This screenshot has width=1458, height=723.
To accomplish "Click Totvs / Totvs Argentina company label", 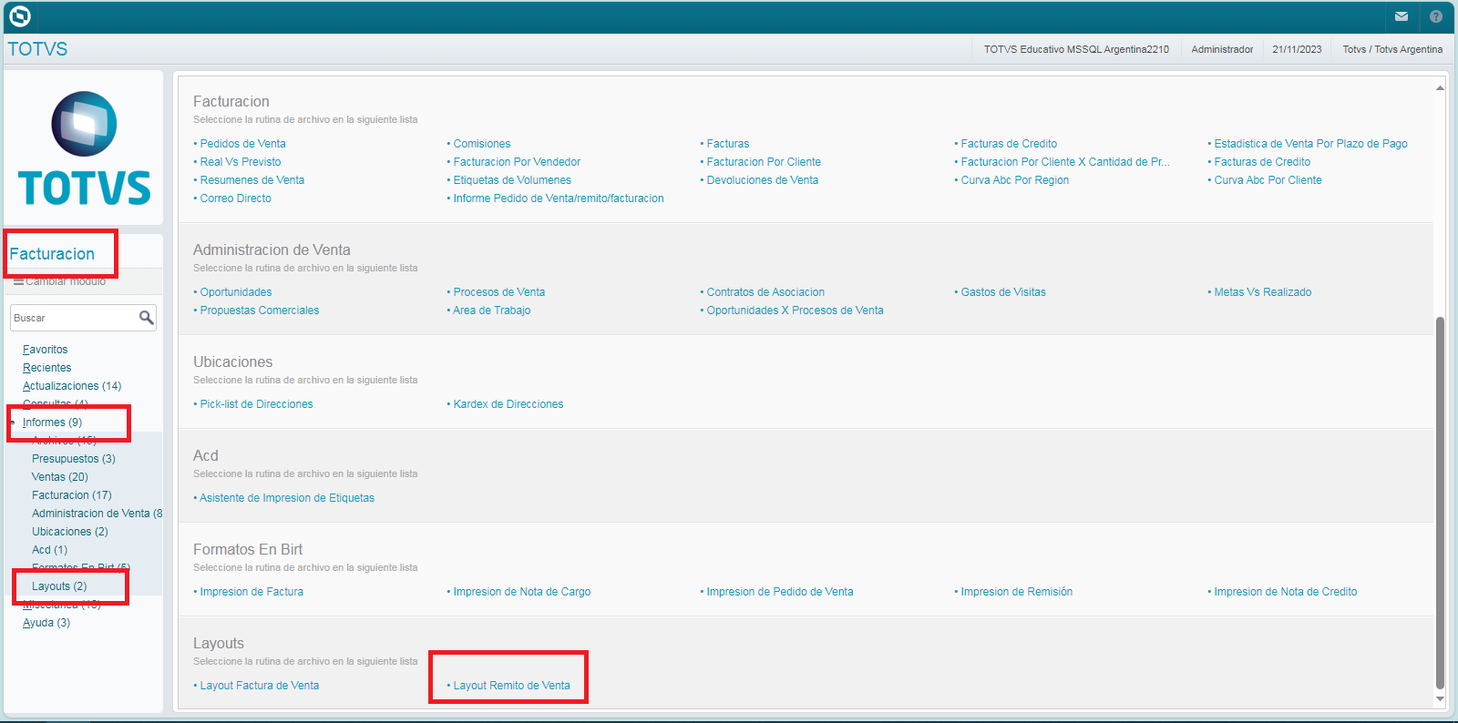I will [1392, 49].
